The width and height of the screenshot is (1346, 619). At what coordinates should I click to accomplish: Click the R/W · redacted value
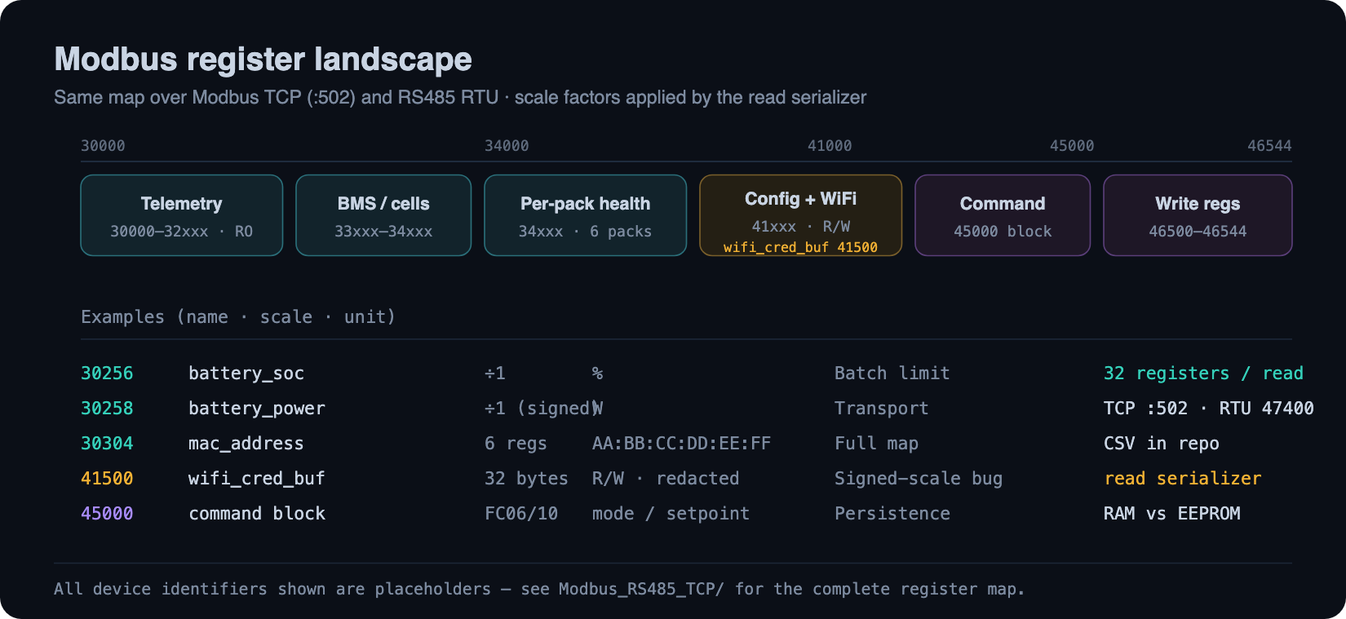coord(666,479)
